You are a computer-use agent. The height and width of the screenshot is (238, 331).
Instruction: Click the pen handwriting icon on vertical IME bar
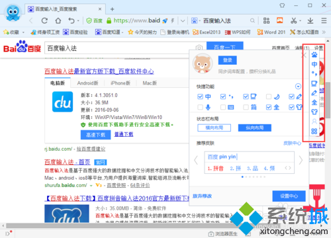pos(314,93)
